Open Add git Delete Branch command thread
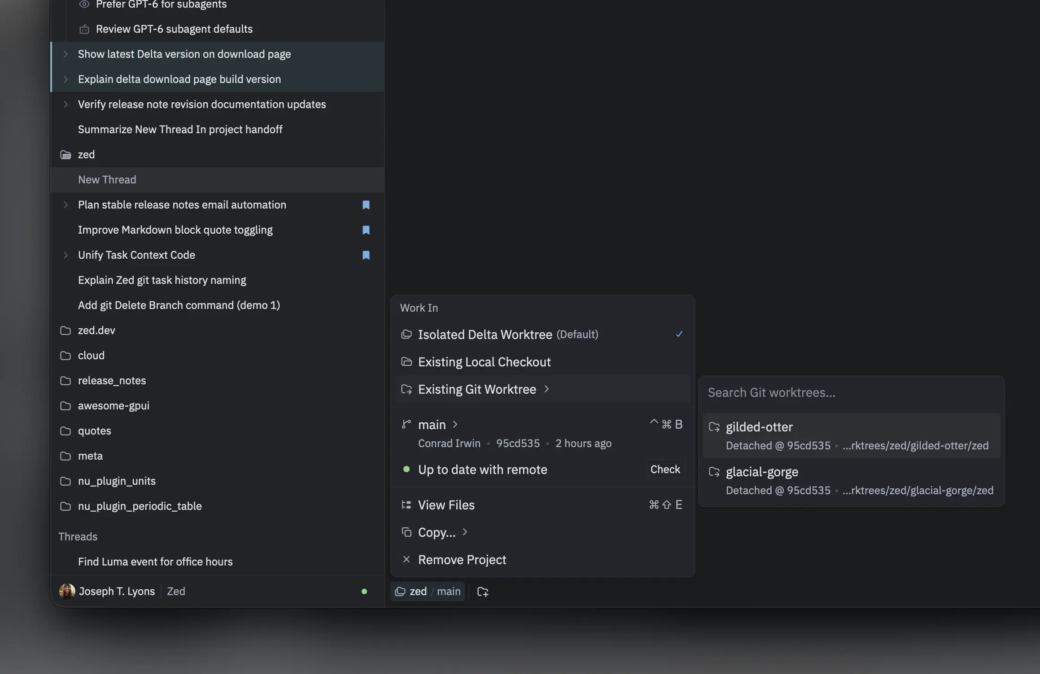Viewport: 1040px width, 674px height. click(x=218, y=305)
